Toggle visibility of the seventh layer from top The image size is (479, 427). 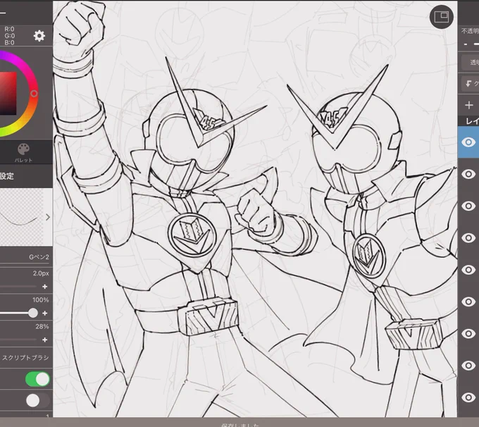point(468,333)
